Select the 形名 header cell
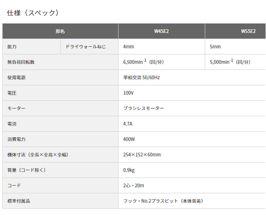Viewport: 266px width, 215px height. tap(60, 31)
